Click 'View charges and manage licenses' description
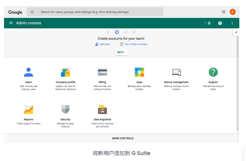Screen dimensions: 246x161 102,88
